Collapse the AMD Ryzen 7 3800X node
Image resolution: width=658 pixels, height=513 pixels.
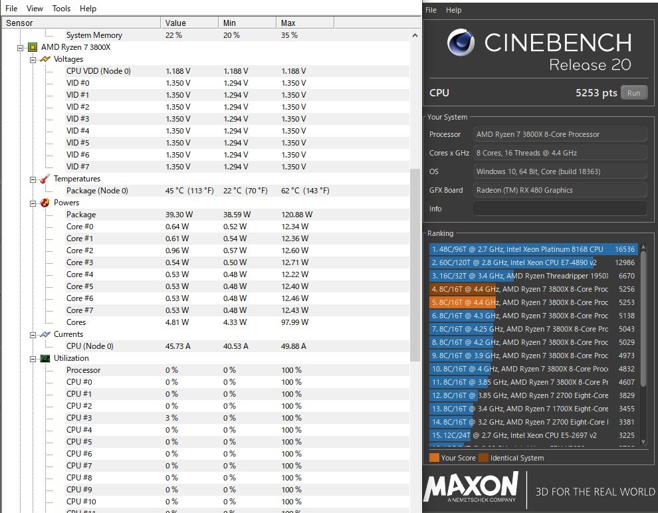coord(20,48)
